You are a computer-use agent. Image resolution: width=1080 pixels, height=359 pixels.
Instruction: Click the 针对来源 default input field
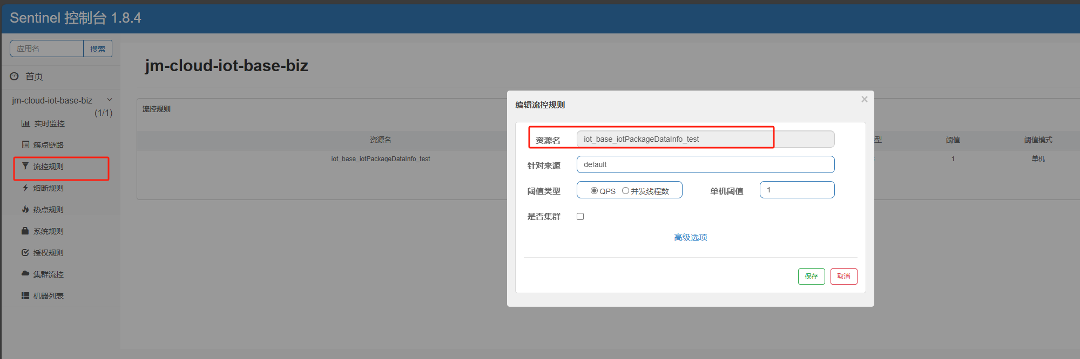pyautogui.click(x=705, y=164)
